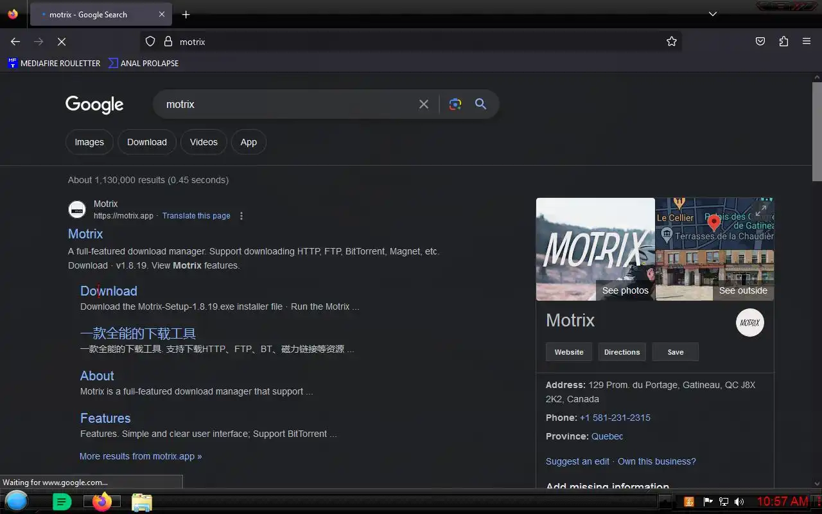Close the motrix Google Search tab

[161, 14]
